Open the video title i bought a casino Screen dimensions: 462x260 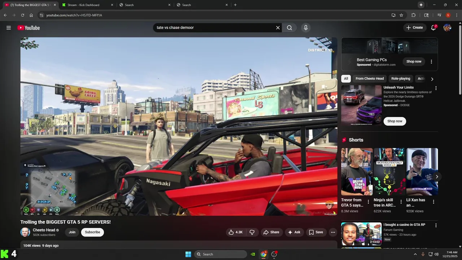pyautogui.click(x=404, y=225)
